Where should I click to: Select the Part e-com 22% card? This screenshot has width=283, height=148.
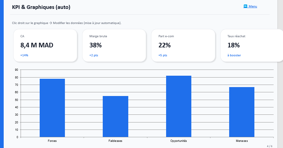point(183,45)
